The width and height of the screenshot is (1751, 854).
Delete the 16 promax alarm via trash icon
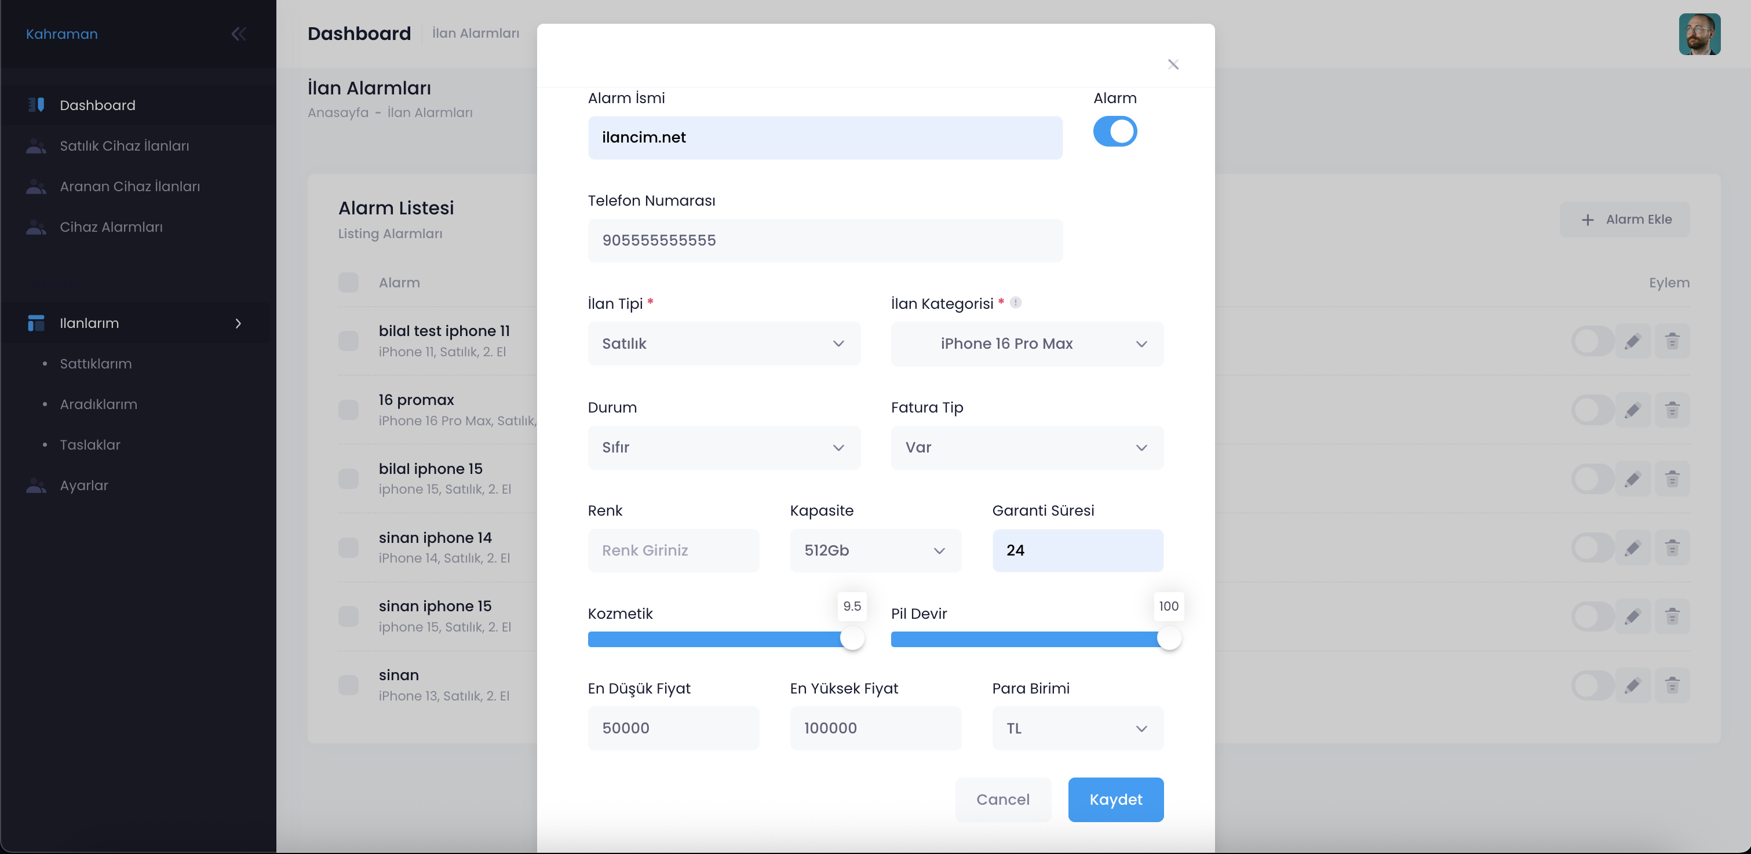point(1672,410)
